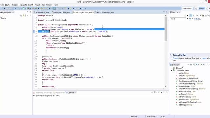Image resolution: width=210 pixels, height=118 pixels.
Task: Close the CheckingAccount.java tab
Action: [x=93, y=12]
